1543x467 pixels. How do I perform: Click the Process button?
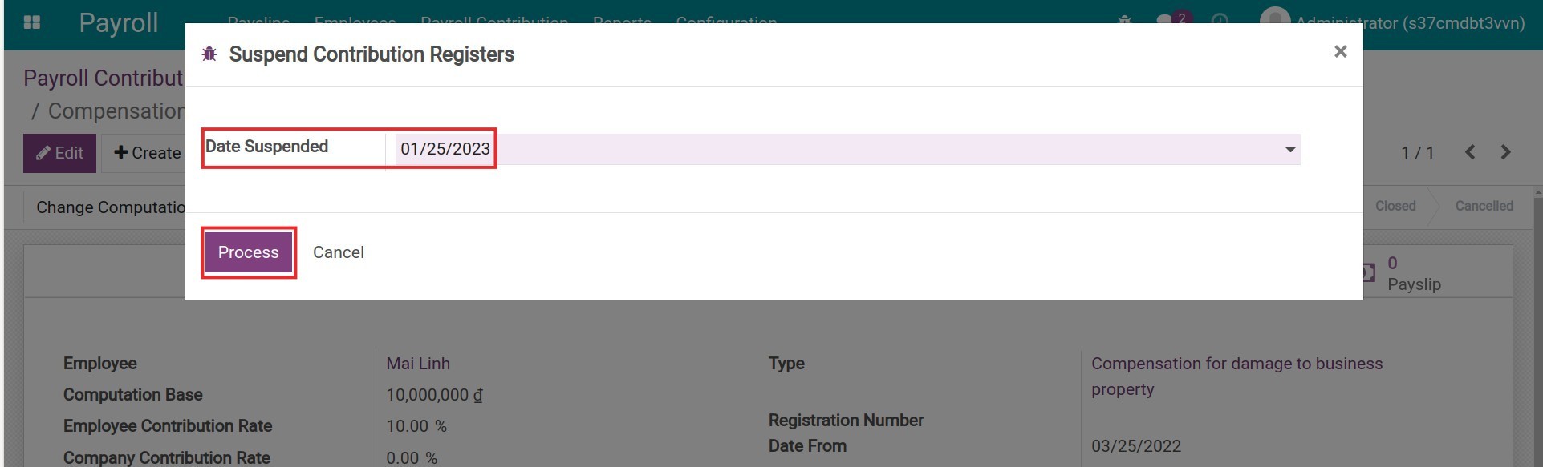coord(249,252)
